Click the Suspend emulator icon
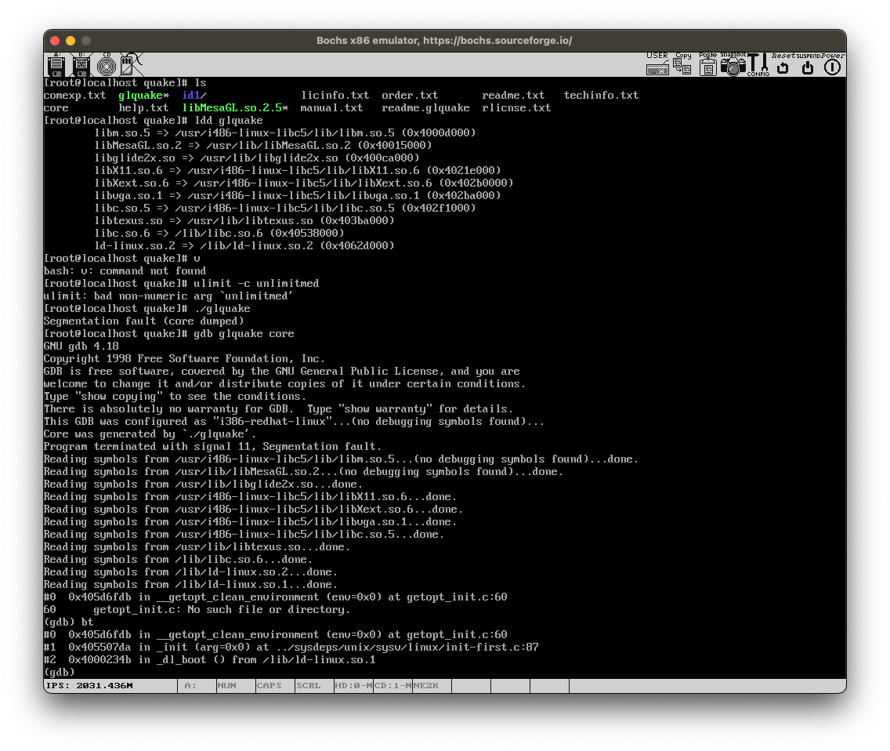Screen dimensions: 890x751 pos(808,64)
